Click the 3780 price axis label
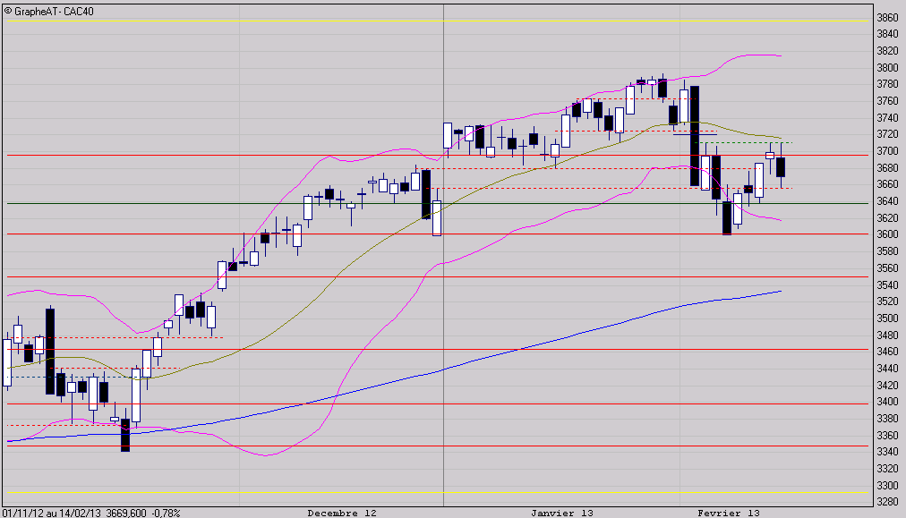 click(887, 84)
